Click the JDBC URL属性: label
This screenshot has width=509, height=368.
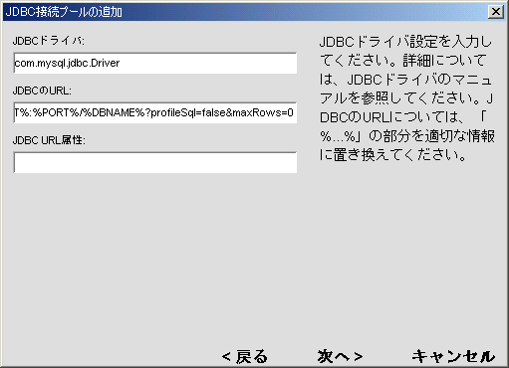click(x=49, y=140)
